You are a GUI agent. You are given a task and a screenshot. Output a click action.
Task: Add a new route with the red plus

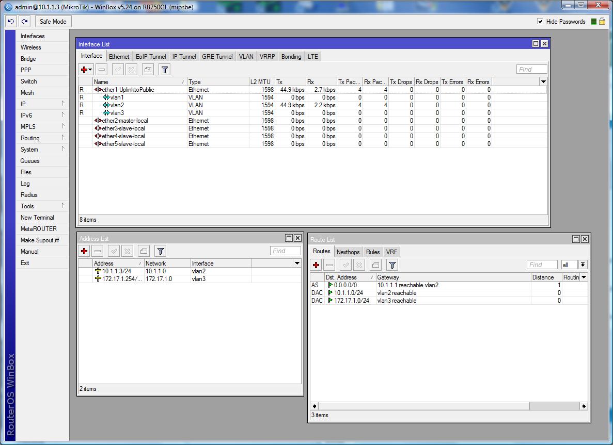click(x=316, y=265)
